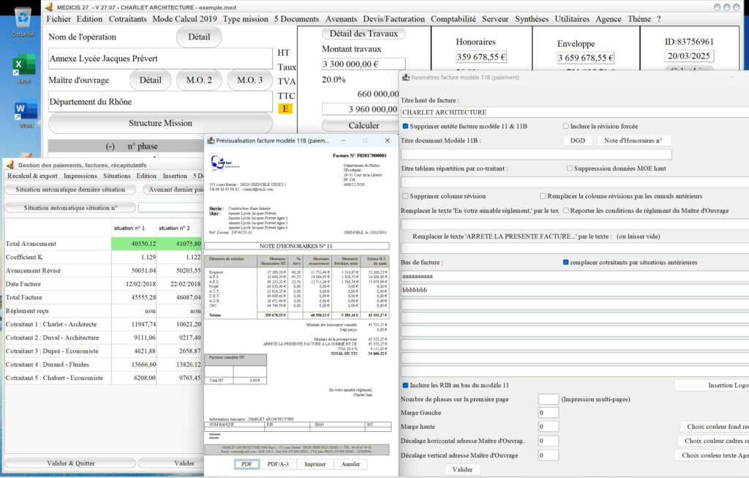Open the Devis/Facturation menu
The height and width of the screenshot is (478, 749).
click(x=394, y=19)
